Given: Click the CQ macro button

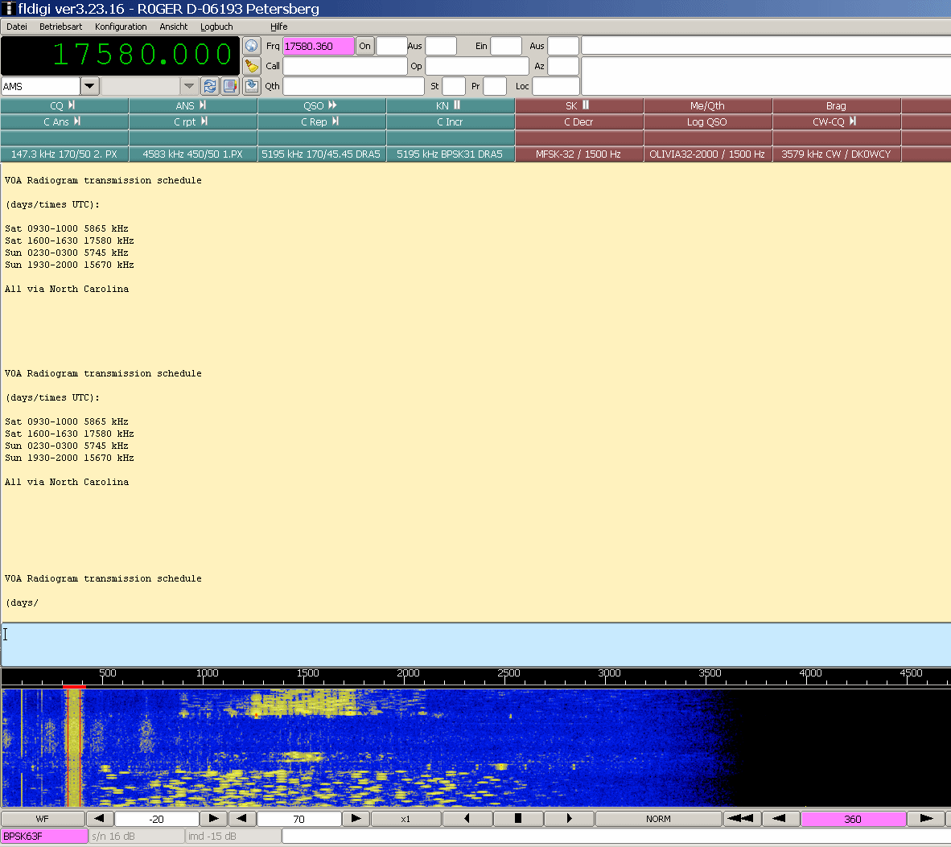Looking at the screenshot, I should click(x=64, y=105).
